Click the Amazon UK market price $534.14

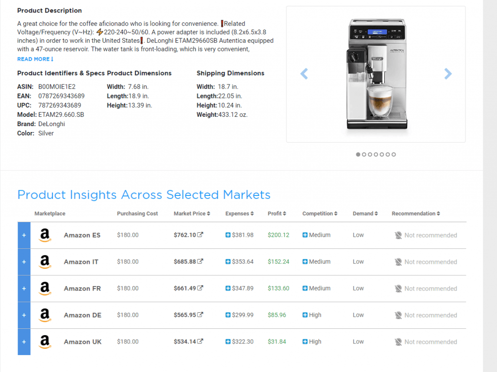pyautogui.click(x=185, y=341)
